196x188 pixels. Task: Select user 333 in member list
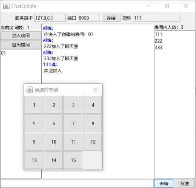(x=175, y=48)
